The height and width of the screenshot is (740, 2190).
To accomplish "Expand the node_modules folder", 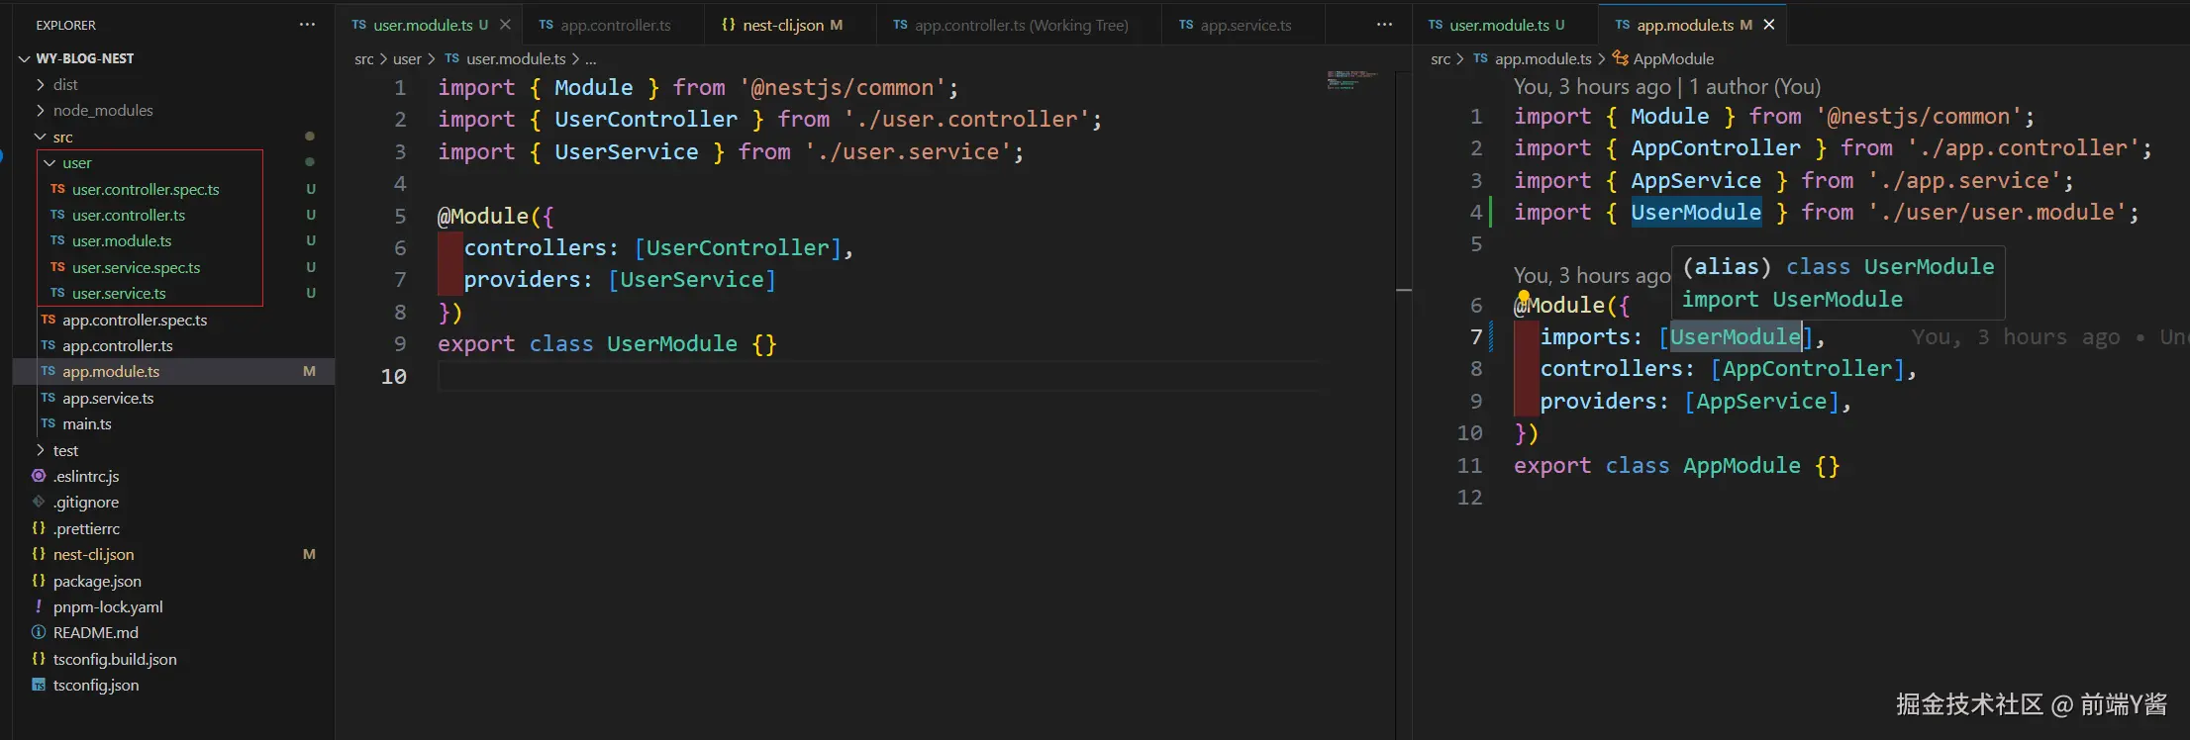I will pyautogui.click(x=41, y=110).
